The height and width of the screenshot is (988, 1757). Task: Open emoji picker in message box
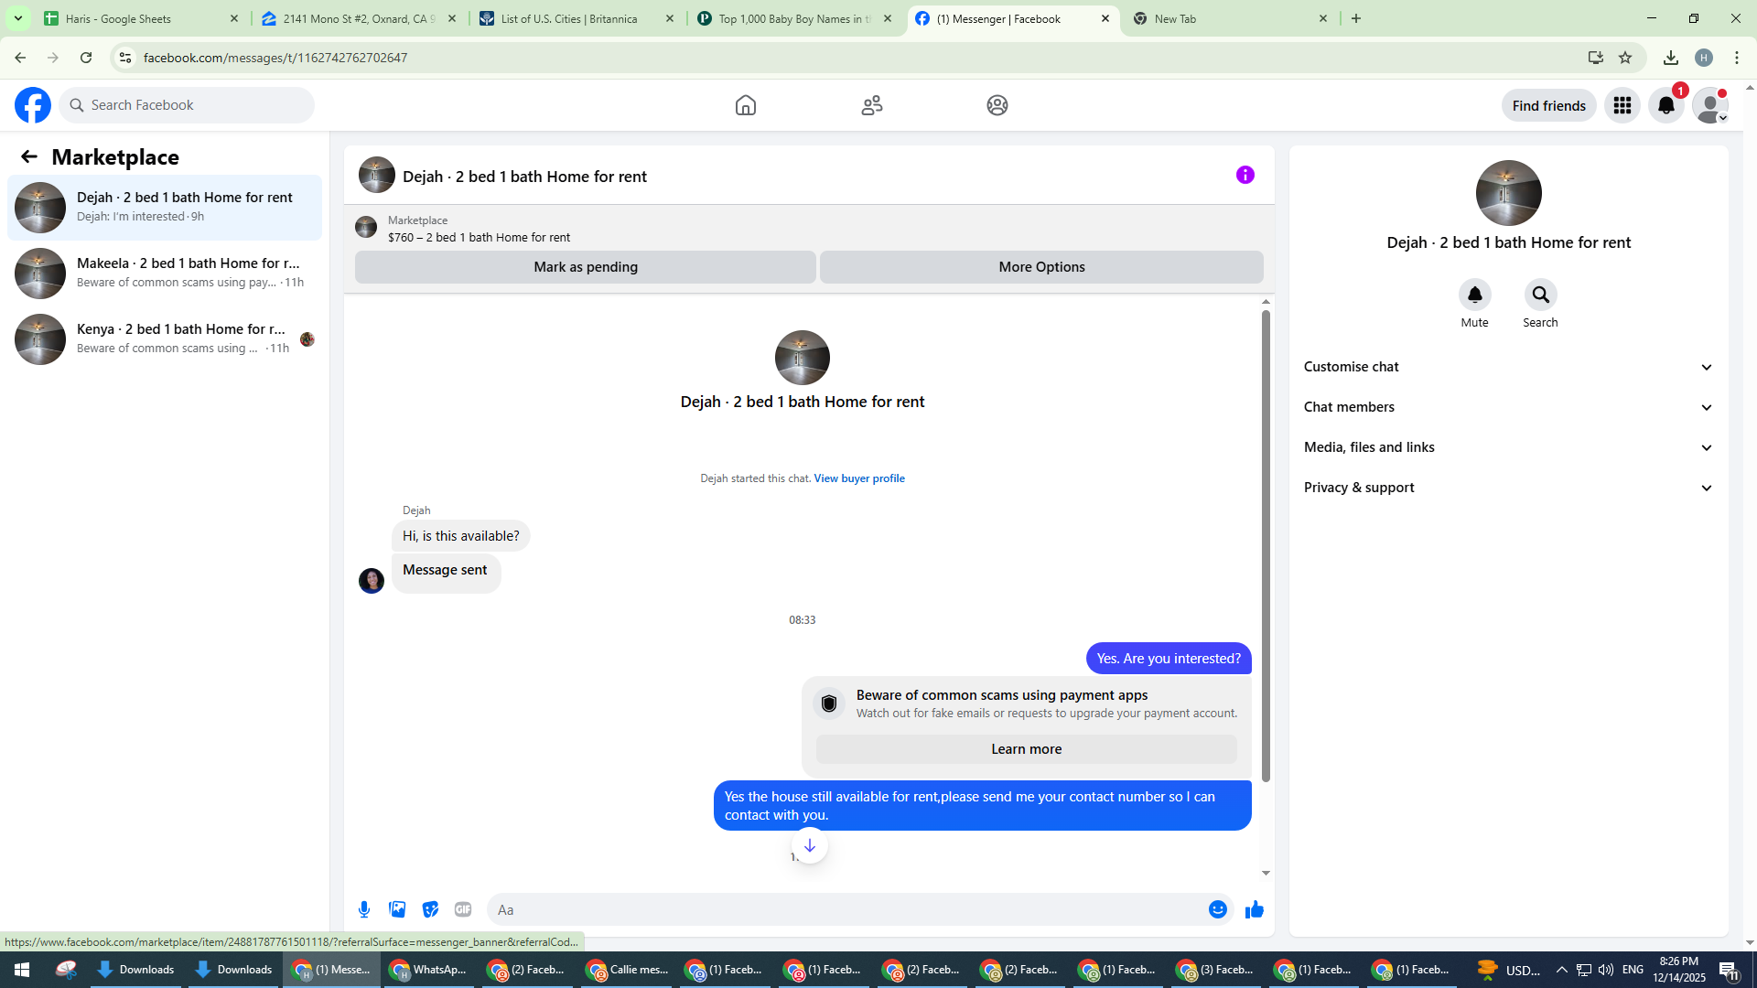pyautogui.click(x=1217, y=909)
